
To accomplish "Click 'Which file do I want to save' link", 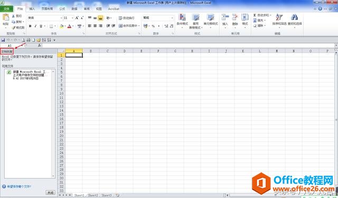I will 19,186.
